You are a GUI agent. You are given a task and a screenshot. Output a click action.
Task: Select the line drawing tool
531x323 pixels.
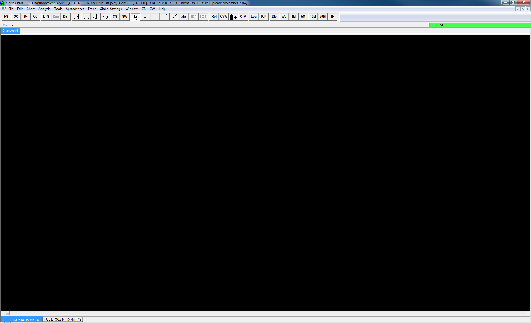[165, 17]
